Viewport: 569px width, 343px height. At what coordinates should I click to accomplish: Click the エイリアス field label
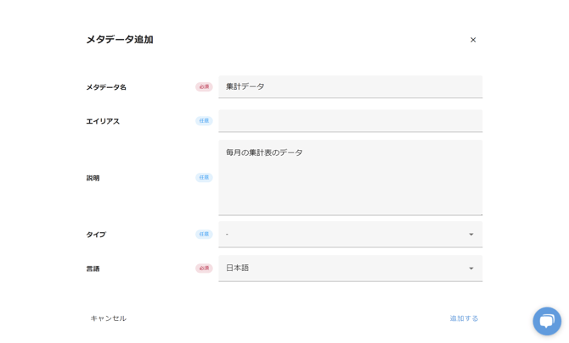[103, 121]
